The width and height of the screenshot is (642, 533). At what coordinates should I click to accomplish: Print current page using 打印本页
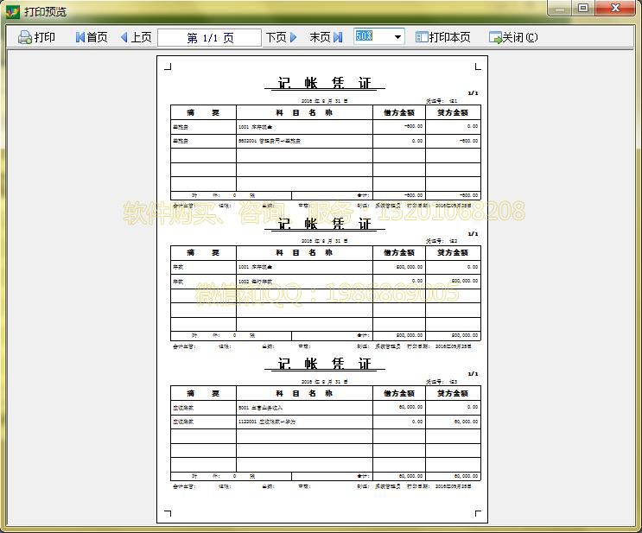(443, 37)
